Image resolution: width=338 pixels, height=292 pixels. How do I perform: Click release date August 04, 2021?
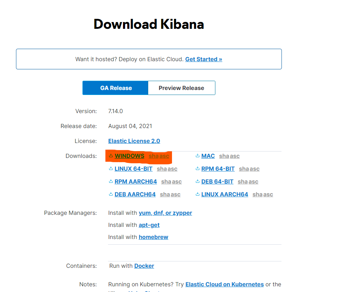click(130, 126)
